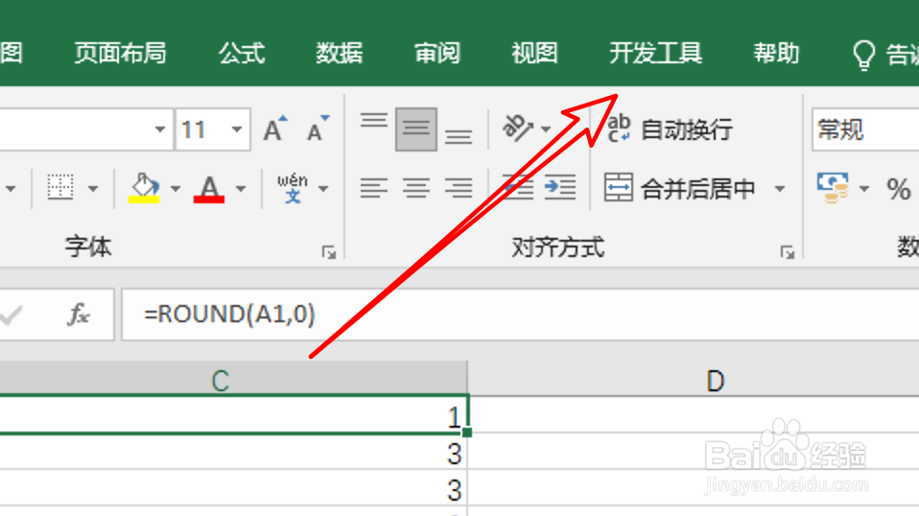Open the 字体 group dialog launcher
The image size is (919, 516).
329,252
